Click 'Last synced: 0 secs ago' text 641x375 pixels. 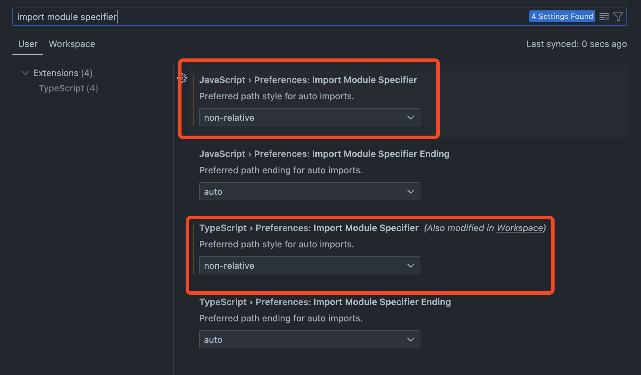tap(576, 44)
